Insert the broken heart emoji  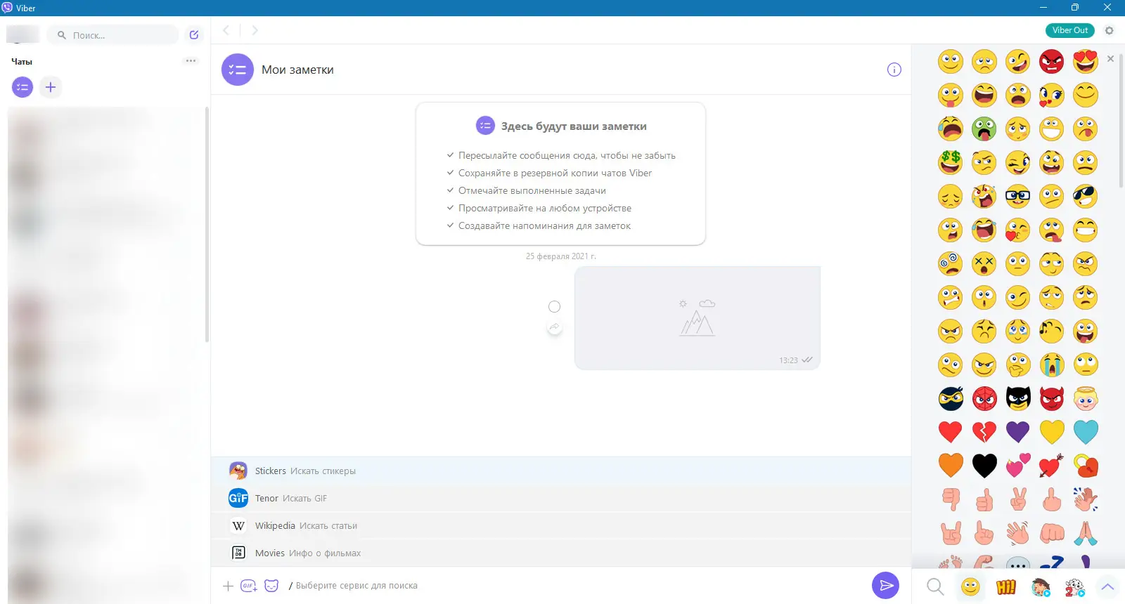coord(984,432)
